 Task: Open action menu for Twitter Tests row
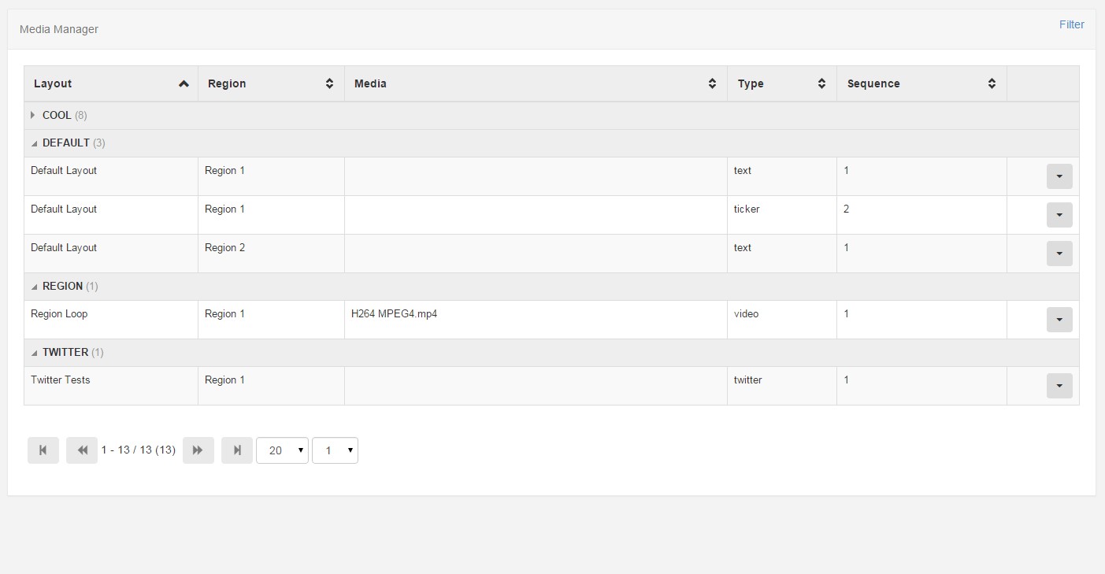[1059, 386]
